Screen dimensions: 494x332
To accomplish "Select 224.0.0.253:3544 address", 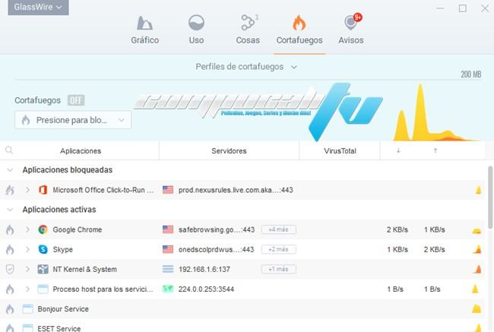I will pos(206,289).
